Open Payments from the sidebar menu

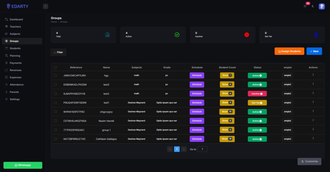[x=15, y=63]
